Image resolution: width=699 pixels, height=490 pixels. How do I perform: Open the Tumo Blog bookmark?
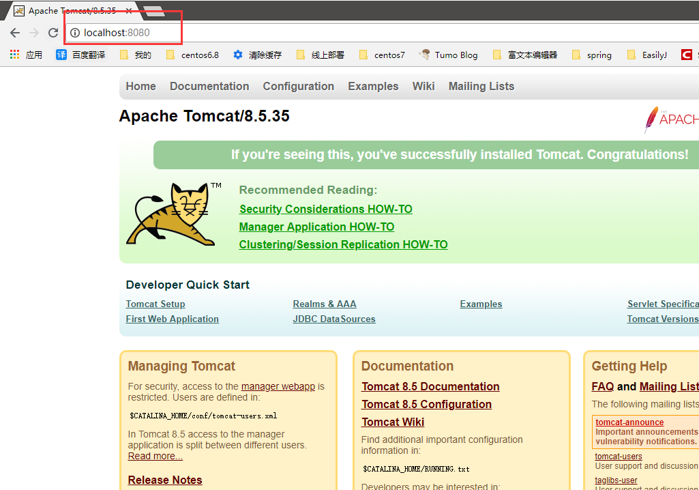pyautogui.click(x=449, y=55)
